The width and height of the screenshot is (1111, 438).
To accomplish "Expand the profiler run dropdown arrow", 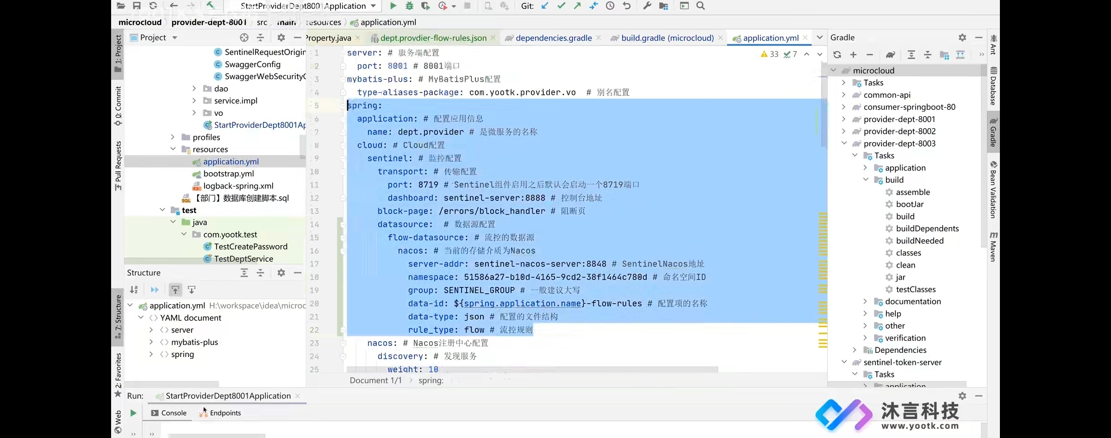I will 454,6.
